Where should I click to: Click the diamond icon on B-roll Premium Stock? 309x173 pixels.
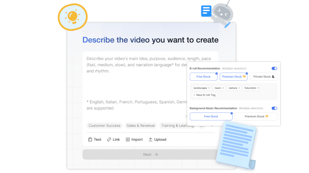click(244, 76)
